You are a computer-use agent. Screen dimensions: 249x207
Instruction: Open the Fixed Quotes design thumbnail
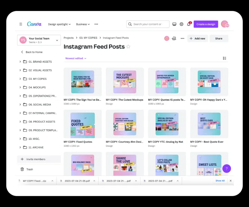(83, 124)
